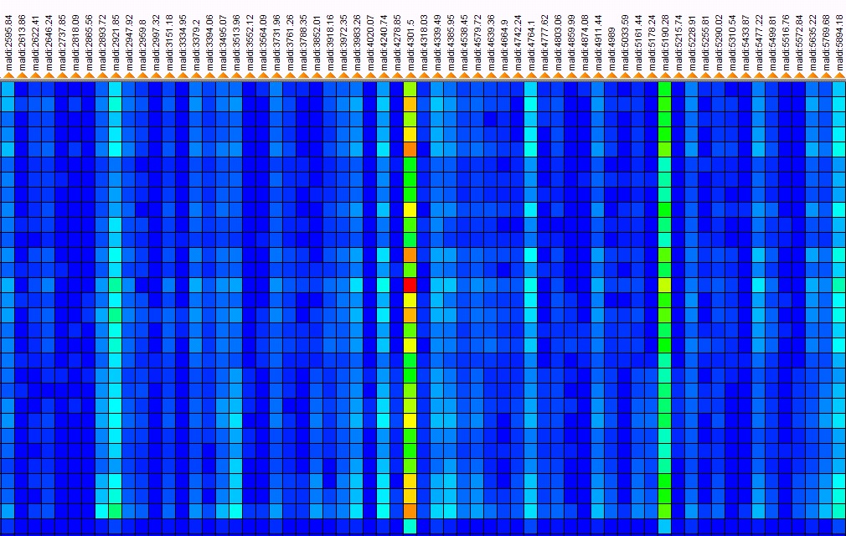Click the maldi:3151.18 header text
846x536 pixels.
click(169, 43)
